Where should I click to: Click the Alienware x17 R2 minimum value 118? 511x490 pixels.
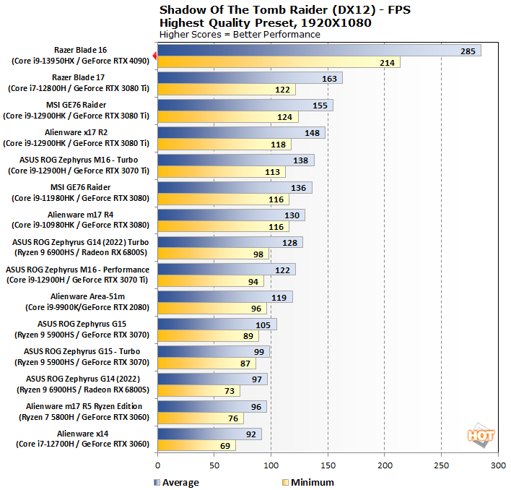click(278, 145)
